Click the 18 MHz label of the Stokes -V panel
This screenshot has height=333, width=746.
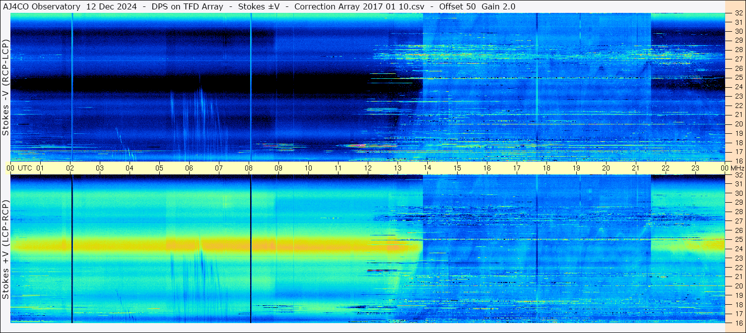tap(738, 142)
